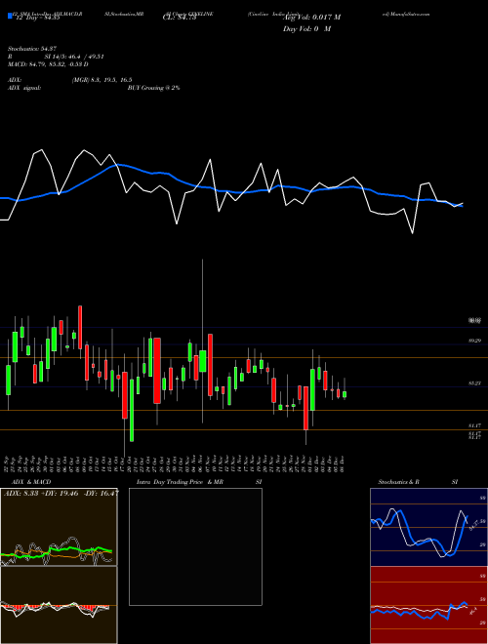Click the CL: 84.73 closing price text

tap(180, 18)
